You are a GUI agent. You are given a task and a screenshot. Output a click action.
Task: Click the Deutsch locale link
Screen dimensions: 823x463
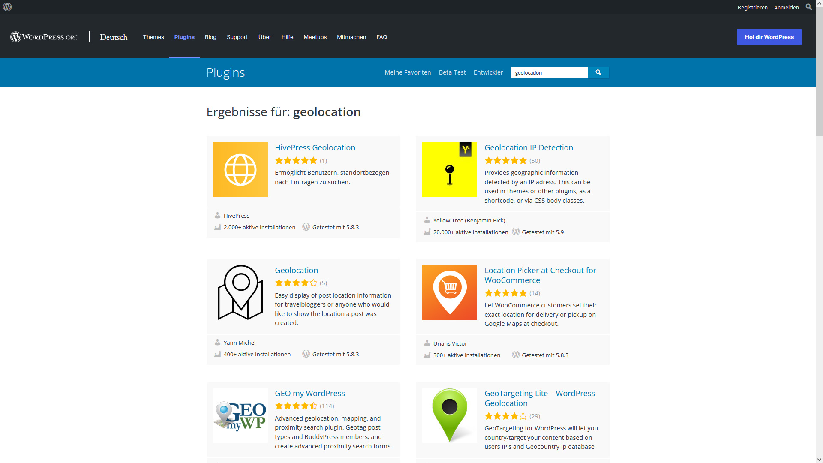click(x=114, y=37)
